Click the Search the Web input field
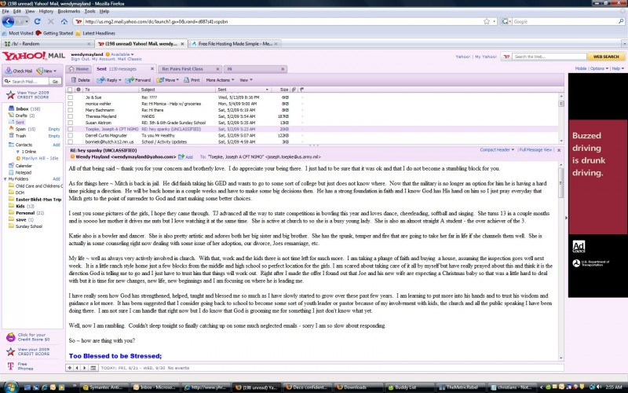Screen dimensions: 628x393 549,57
